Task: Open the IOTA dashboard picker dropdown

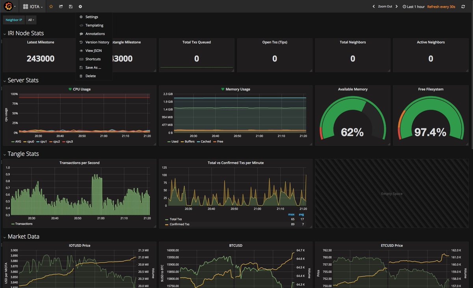Action: [x=33, y=6]
